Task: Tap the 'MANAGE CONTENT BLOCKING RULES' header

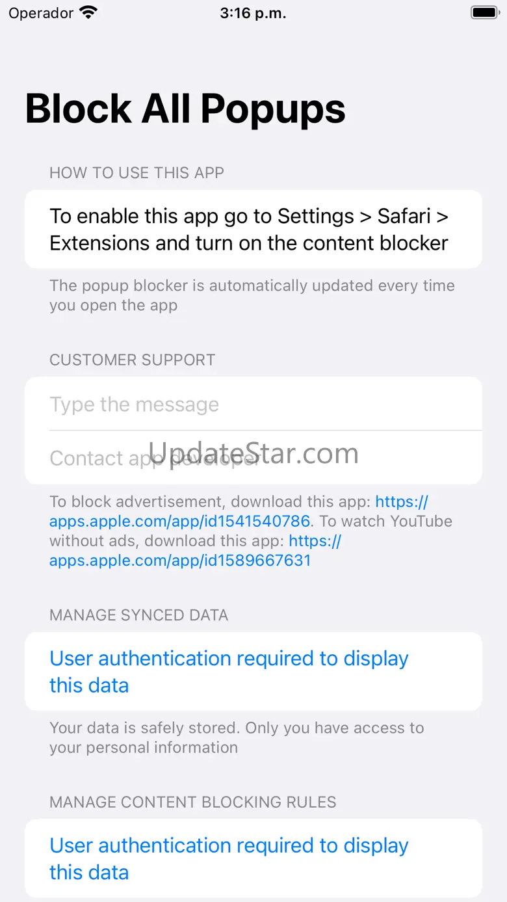Action: [x=192, y=802]
